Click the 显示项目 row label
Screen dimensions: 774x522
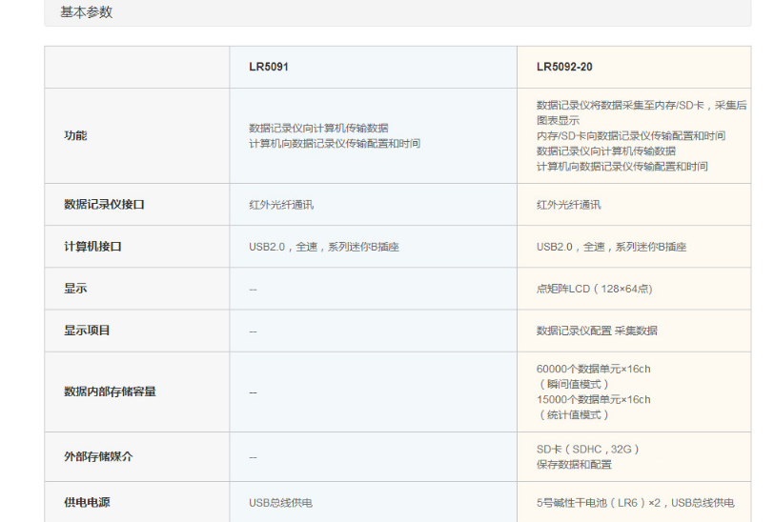click(x=87, y=331)
